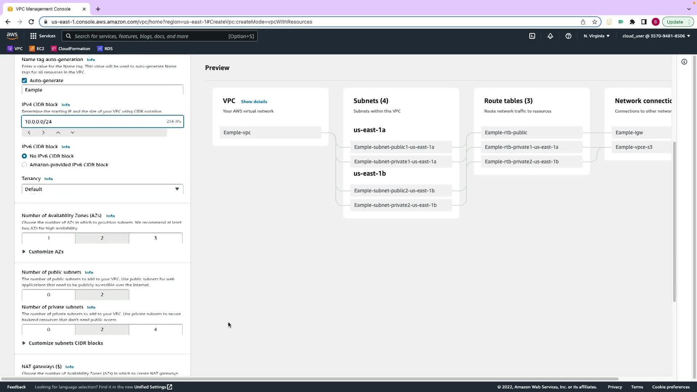The height and width of the screenshot is (392, 697).
Task: Click Show details link for VPC
Action: pos(254,102)
